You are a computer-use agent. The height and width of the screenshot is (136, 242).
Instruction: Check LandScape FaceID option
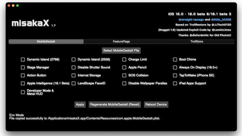pyautogui.click(x=73, y=83)
